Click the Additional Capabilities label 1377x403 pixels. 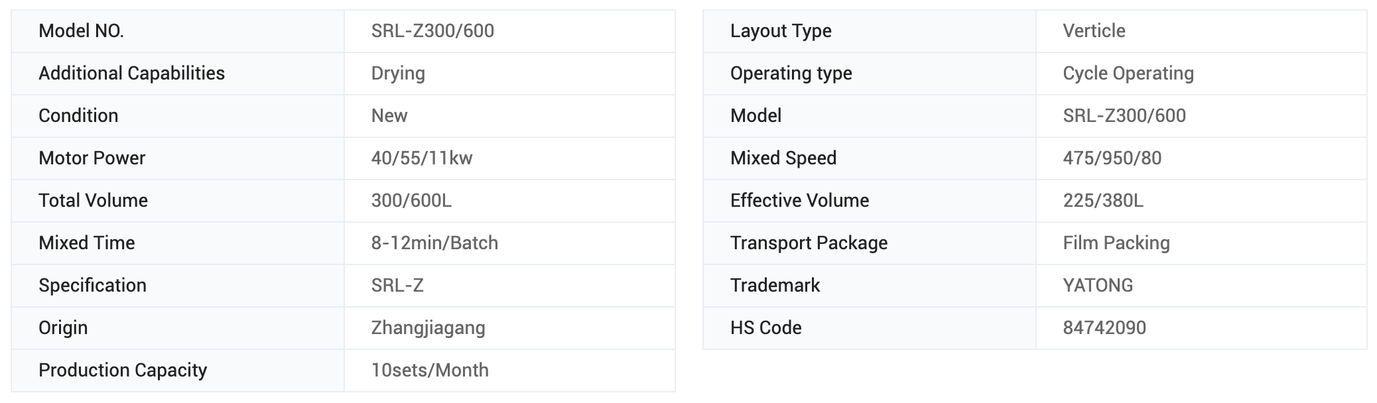(x=131, y=74)
